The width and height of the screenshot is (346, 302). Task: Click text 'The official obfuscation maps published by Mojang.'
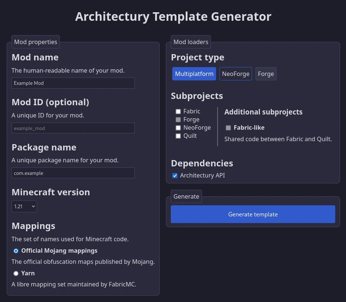(83, 262)
